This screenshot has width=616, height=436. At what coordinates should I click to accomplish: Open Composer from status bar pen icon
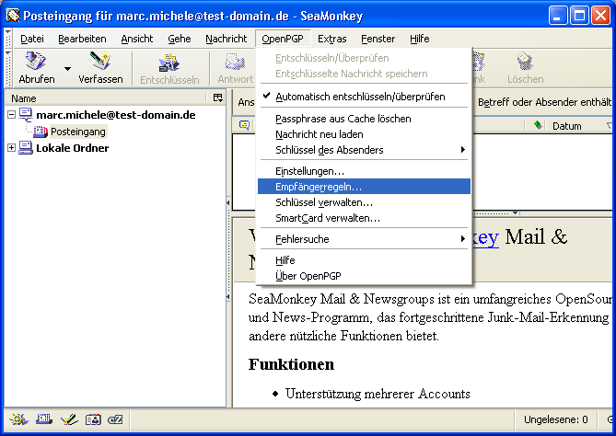click(69, 420)
